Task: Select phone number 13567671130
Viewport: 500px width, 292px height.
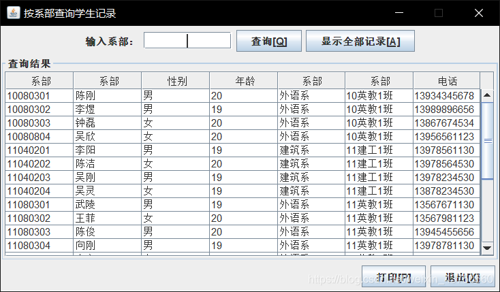Action: (447, 205)
